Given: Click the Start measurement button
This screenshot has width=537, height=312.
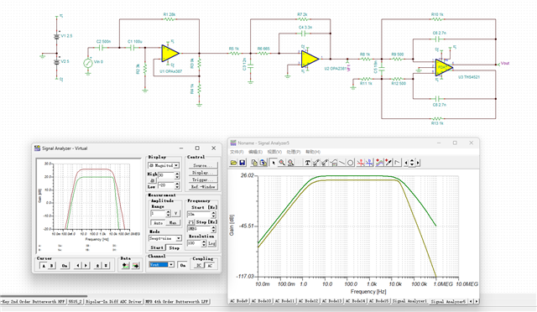Looking at the screenshot, I should 157,247.
